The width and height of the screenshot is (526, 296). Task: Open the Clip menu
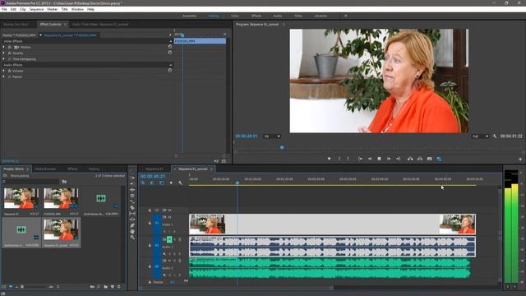pos(23,9)
